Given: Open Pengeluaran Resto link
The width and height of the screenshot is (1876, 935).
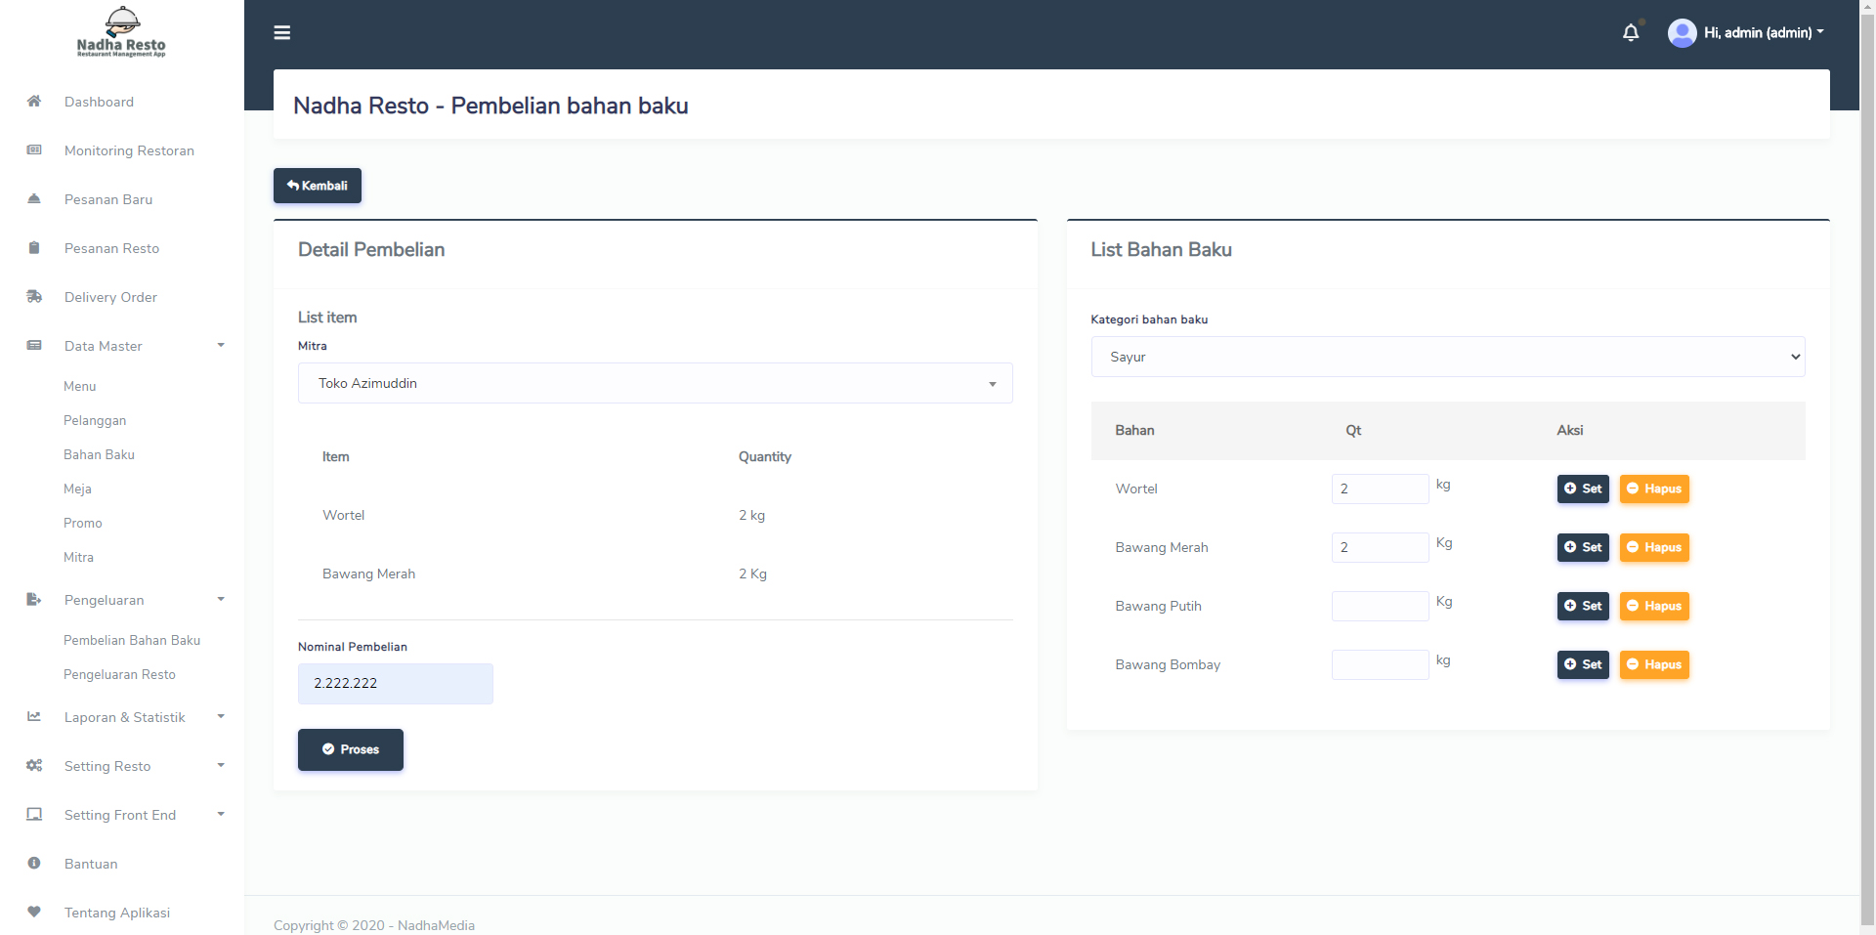Looking at the screenshot, I should (119, 675).
